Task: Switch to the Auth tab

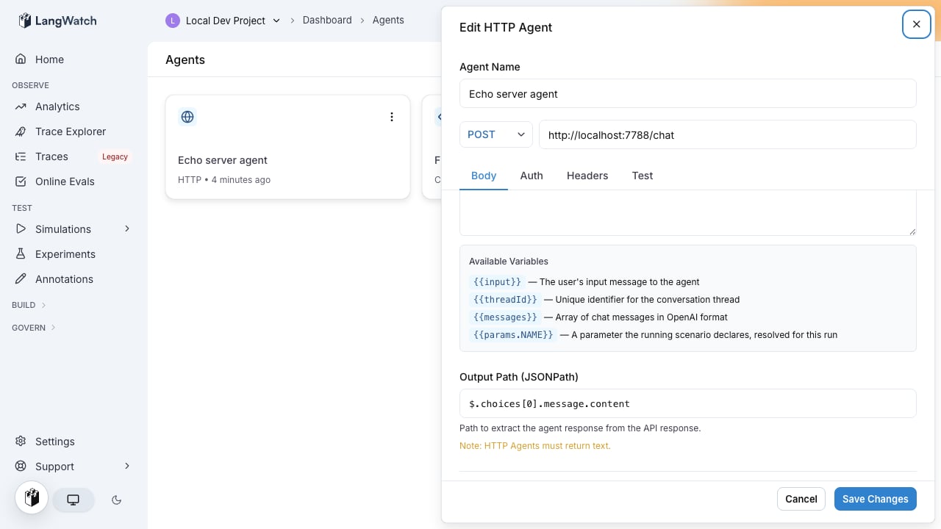Action: [532, 176]
